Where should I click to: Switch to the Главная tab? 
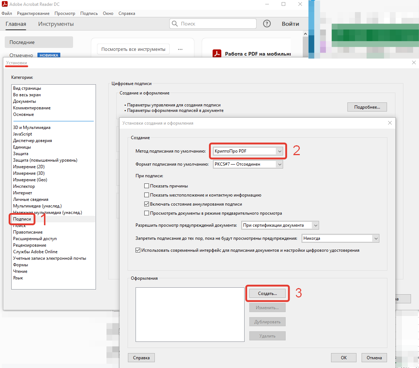16,24
